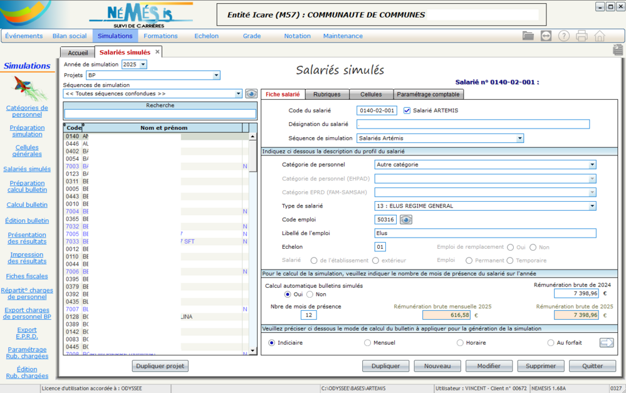Click the Recherche search field
Viewport: 626px width, 393px height.
point(160,114)
